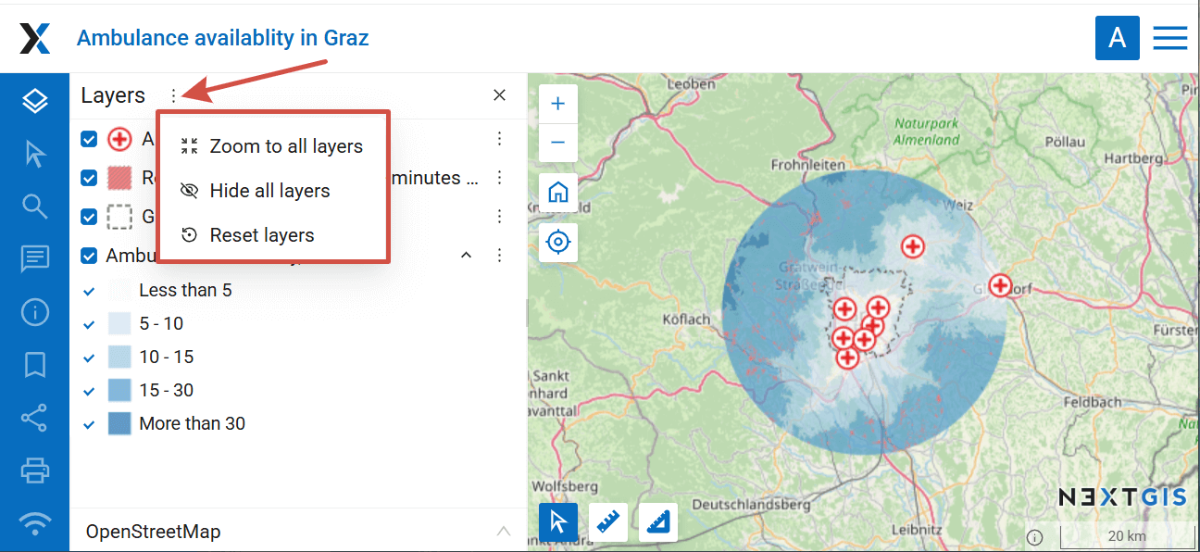The image size is (1200, 552).
Task: Open the Layers panel three-dot menu
Action: 173,95
